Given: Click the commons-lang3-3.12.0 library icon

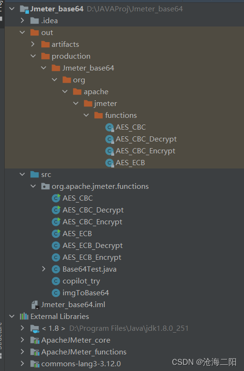Looking at the screenshot, I should click(x=35, y=364).
